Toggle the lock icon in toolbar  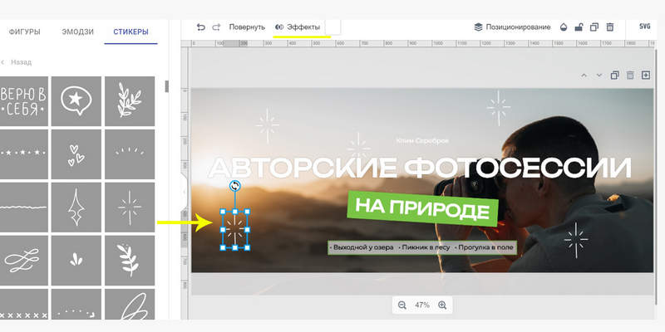tap(579, 27)
